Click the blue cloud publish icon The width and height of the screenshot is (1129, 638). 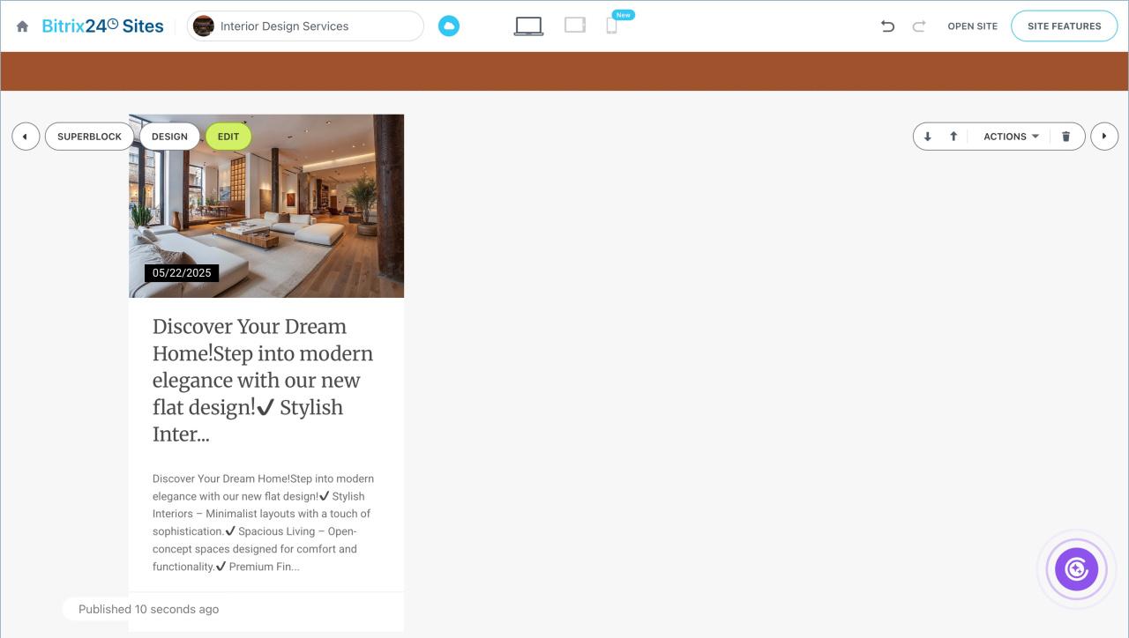pyautogui.click(x=449, y=26)
